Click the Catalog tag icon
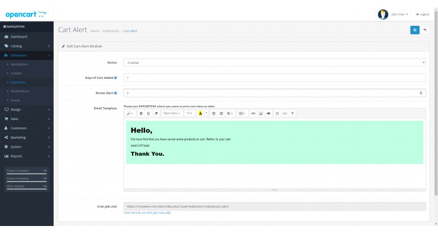Viewport: 438px width, 234px height. [x=6, y=46]
